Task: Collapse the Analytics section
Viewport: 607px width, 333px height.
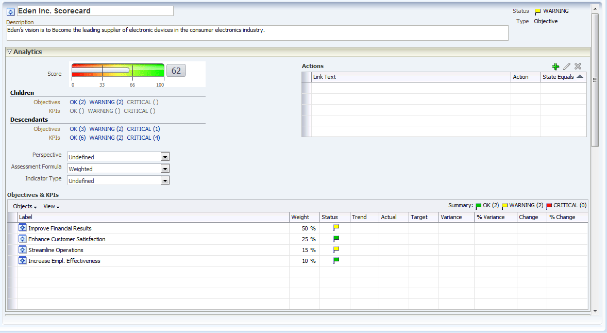Action: click(x=9, y=52)
